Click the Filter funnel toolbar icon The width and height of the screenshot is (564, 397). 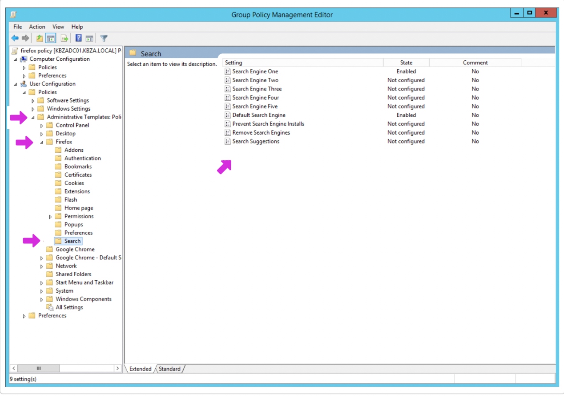click(104, 38)
